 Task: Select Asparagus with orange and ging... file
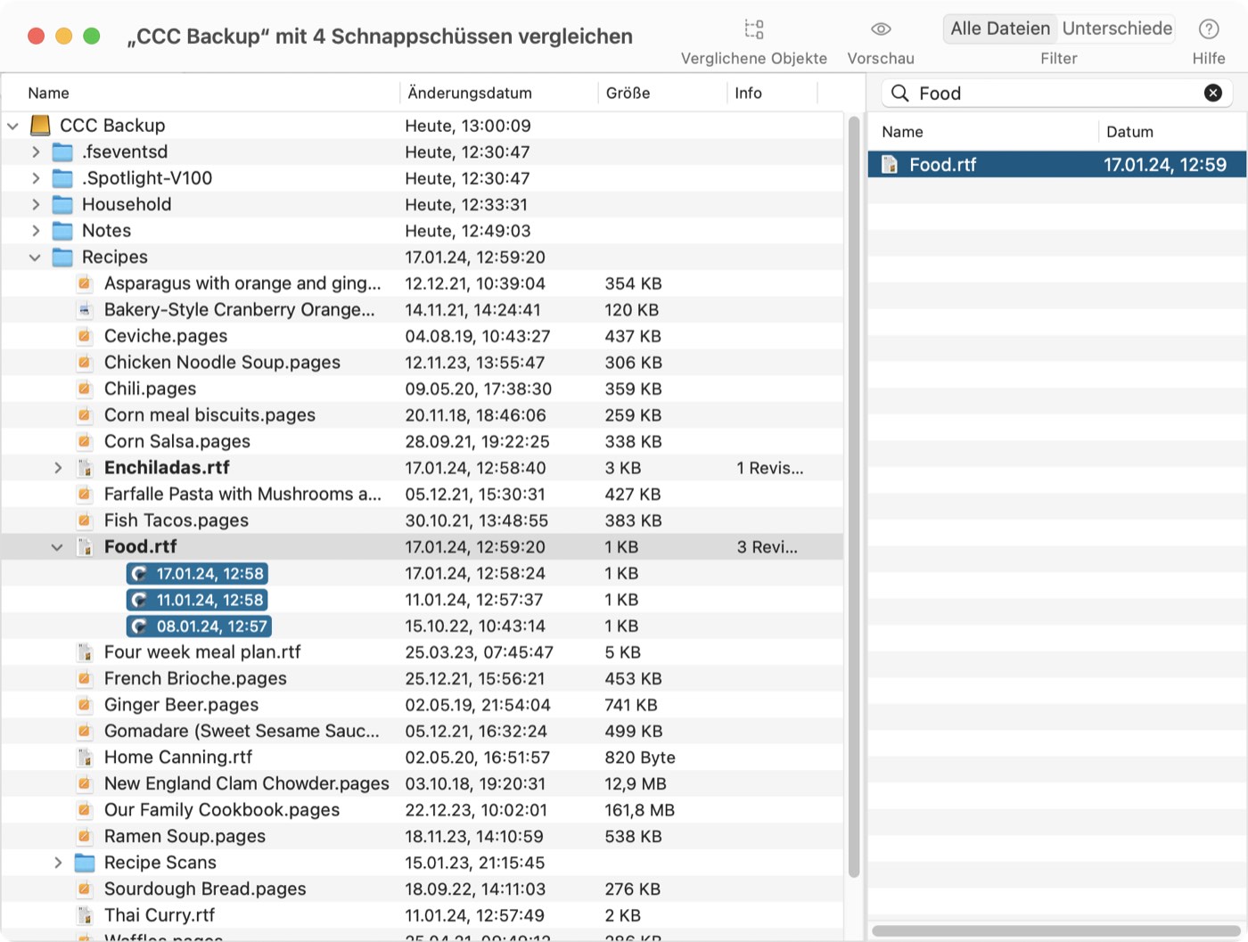tap(423, 283)
